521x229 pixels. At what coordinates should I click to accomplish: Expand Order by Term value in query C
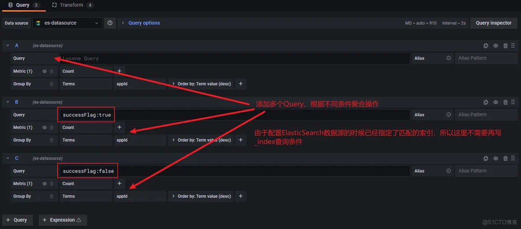(x=201, y=196)
